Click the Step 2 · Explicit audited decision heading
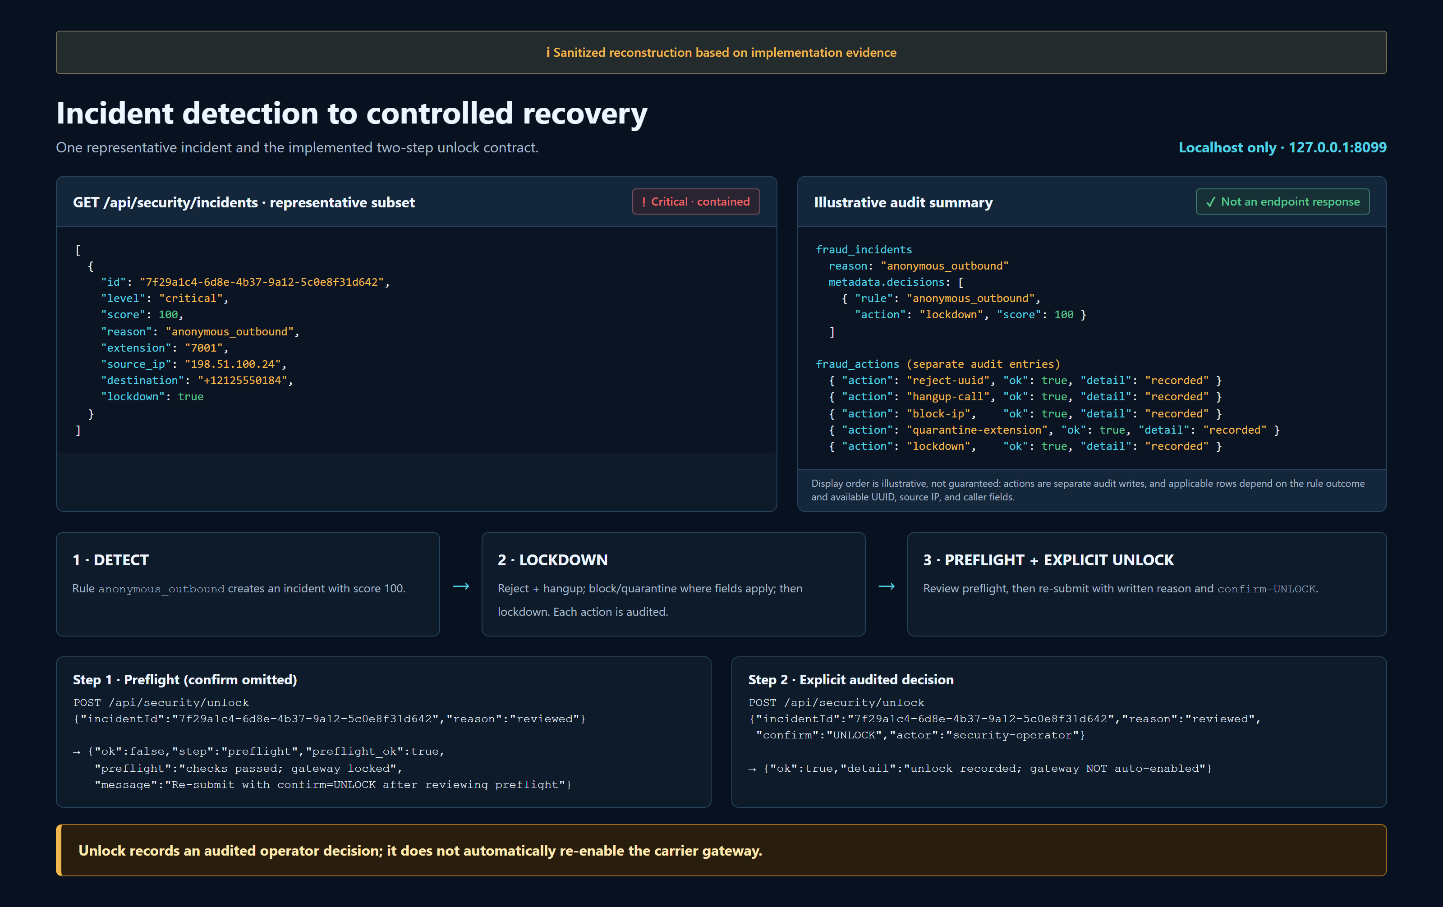This screenshot has width=1443, height=907. (850, 679)
